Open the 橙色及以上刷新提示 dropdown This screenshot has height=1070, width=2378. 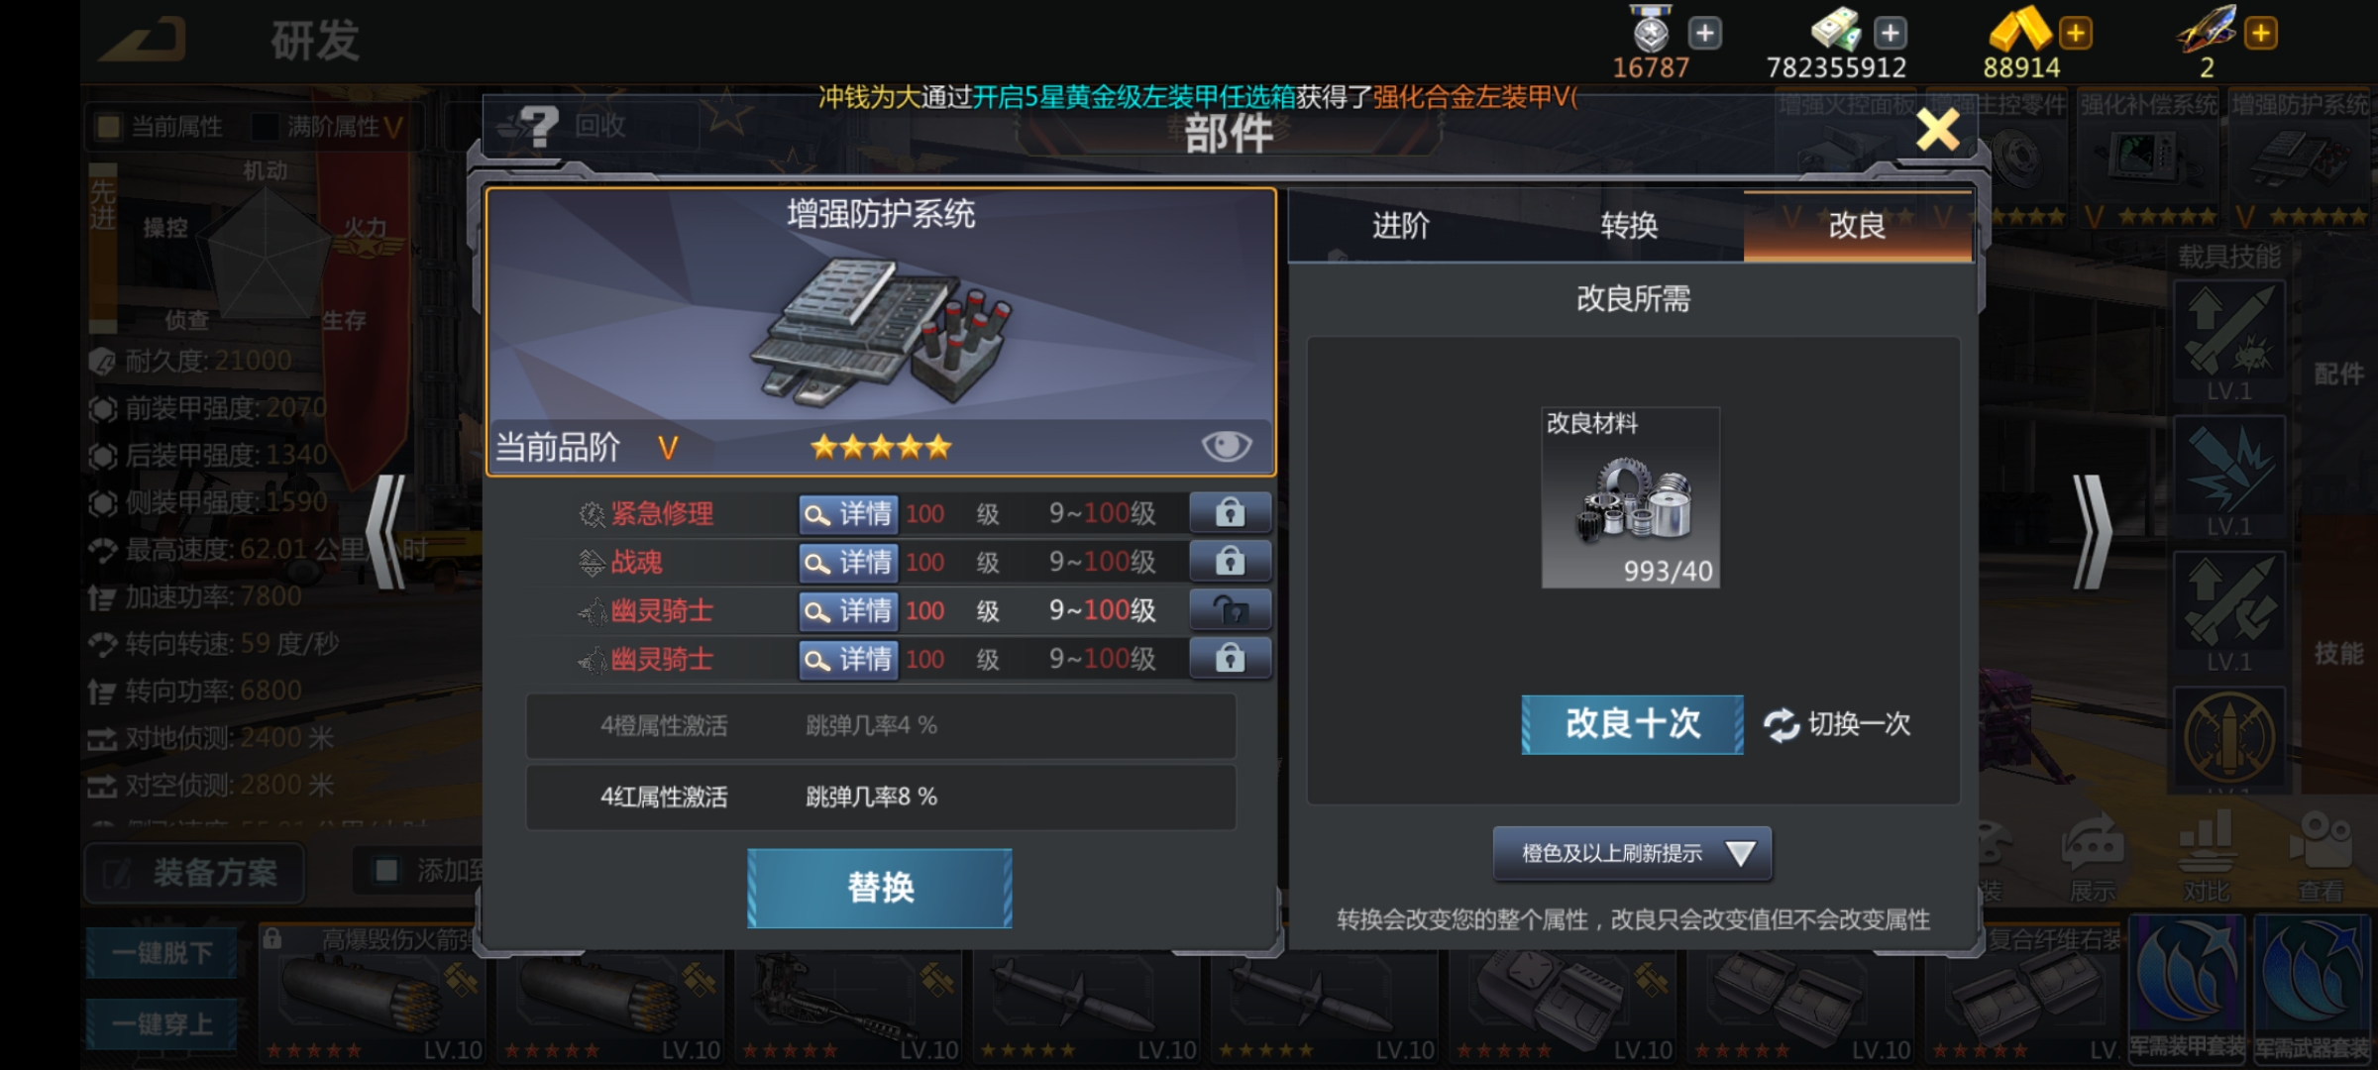pos(1632,853)
